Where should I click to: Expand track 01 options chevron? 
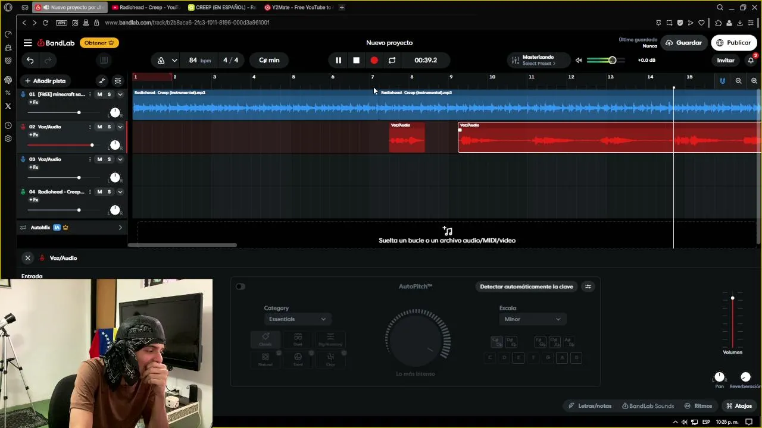tap(120, 95)
